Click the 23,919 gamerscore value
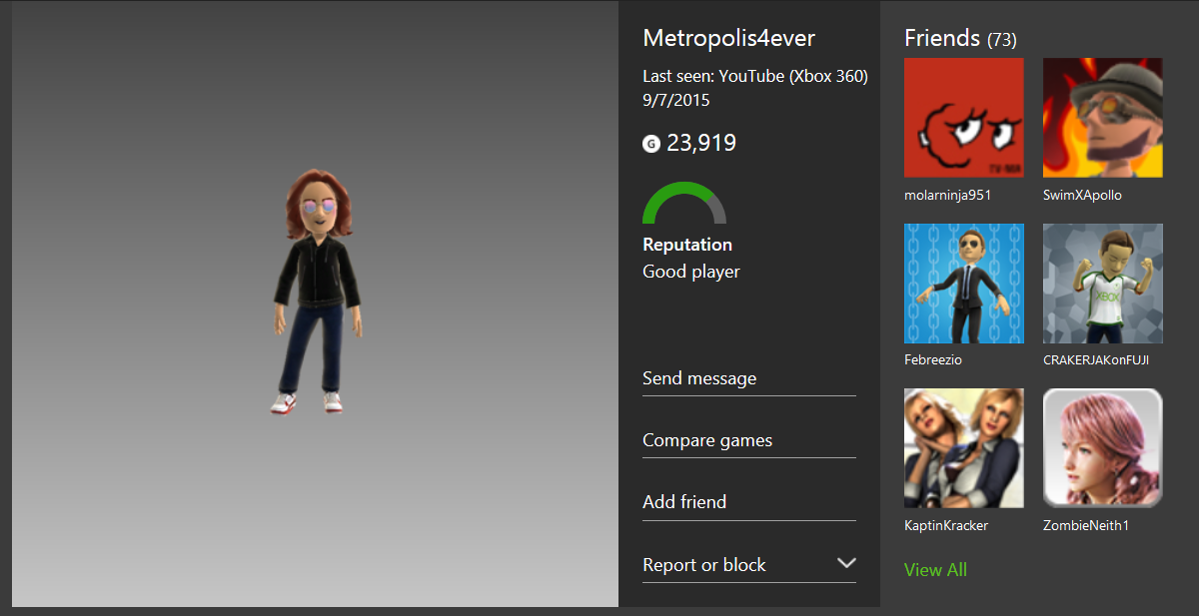 point(701,143)
